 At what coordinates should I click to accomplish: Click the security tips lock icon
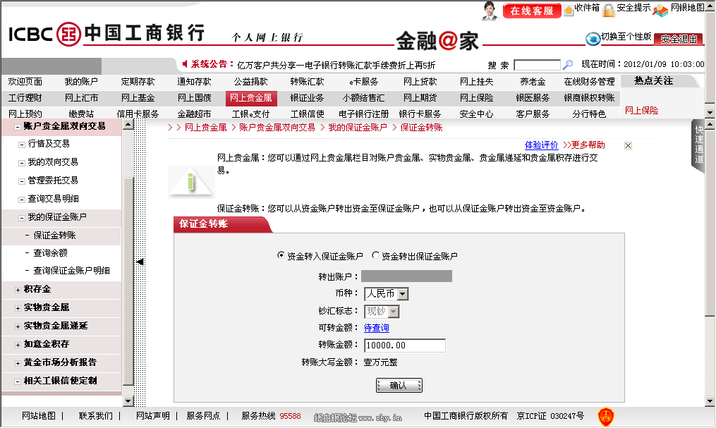[609, 10]
